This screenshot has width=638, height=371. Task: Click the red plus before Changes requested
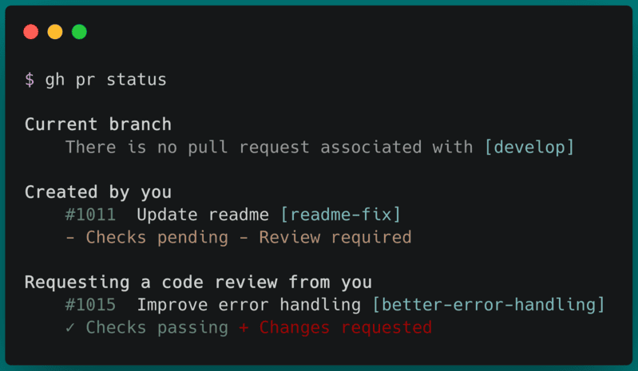[244, 328]
